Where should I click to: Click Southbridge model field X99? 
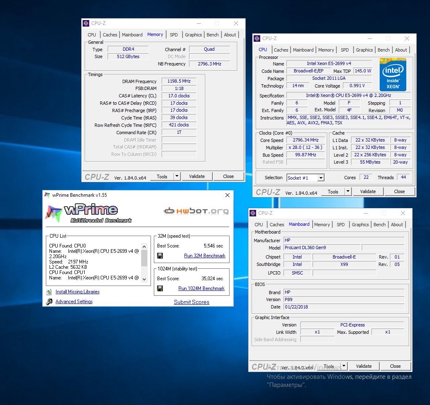[344, 264]
